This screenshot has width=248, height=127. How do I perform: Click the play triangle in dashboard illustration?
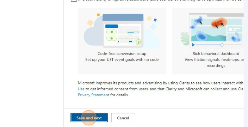194,45
